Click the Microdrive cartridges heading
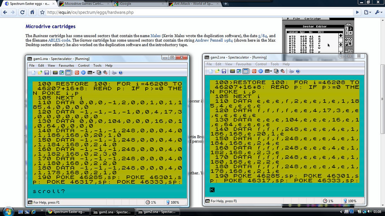Image resolution: width=385 pixels, height=216 pixels. (x=50, y=27)
